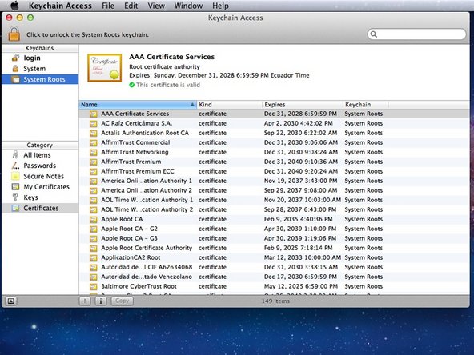The height and width of the screenshot is (355, 474).
Task: Click the System keychain padlock icon
Action: [x=15, y=69]
